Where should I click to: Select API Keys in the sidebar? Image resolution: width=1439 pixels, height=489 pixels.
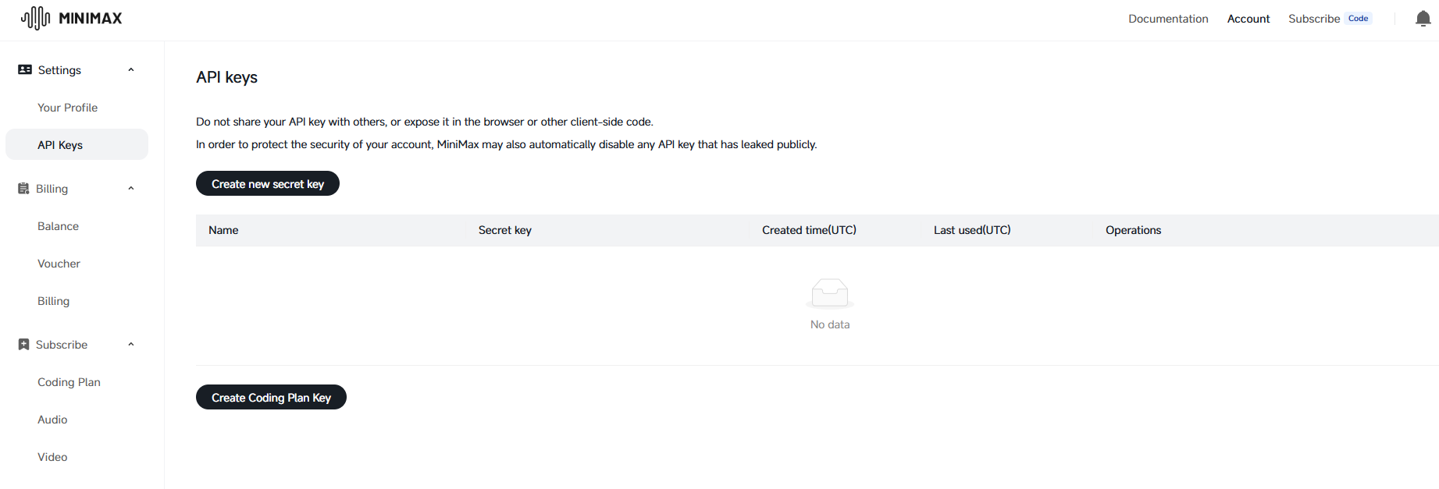pyautogui.click(x=60, y=145)
